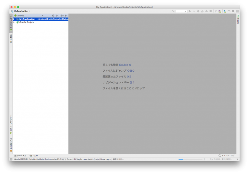Open the Terminal tab at bottom
Image resolution: width=249 pixels, height=174 pixels.
coord(20,156)
